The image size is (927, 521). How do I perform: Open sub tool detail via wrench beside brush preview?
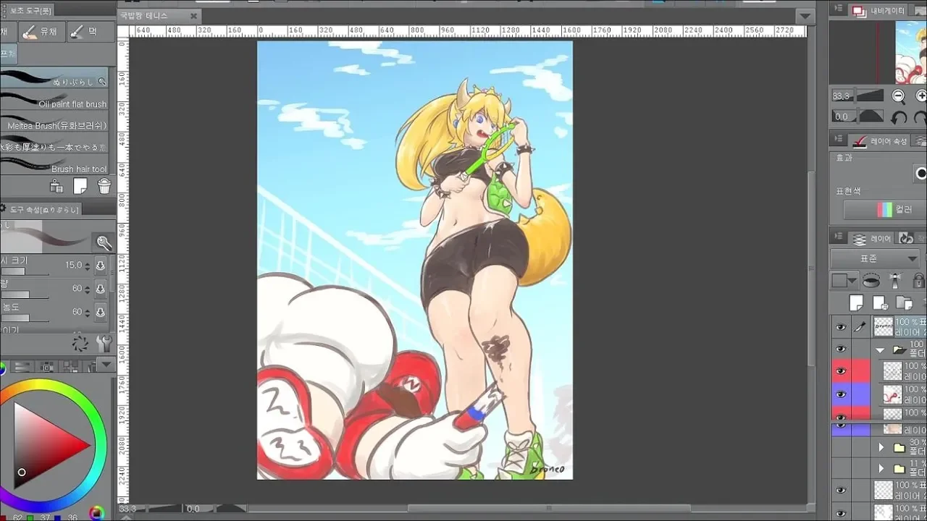104,243
